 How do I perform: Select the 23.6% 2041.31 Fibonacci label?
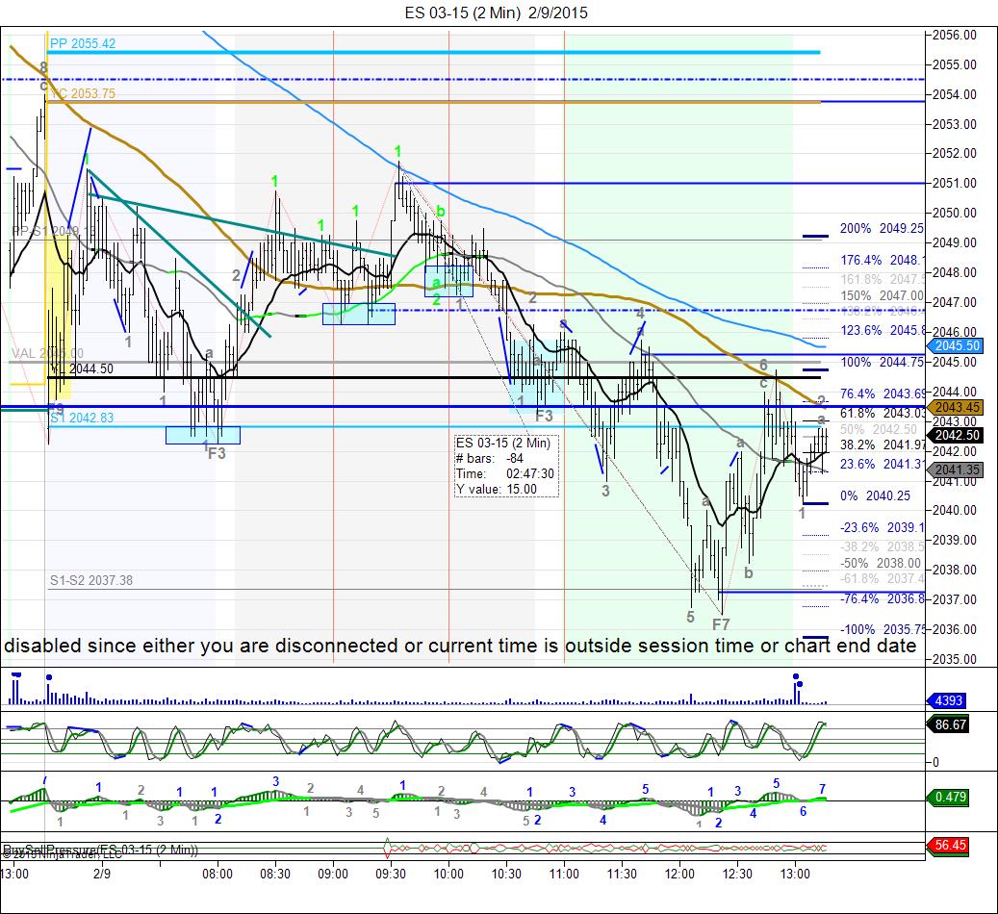coord(882,464)
